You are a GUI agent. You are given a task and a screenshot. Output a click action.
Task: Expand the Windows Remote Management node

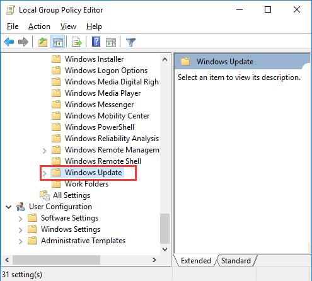coord(44,151)
